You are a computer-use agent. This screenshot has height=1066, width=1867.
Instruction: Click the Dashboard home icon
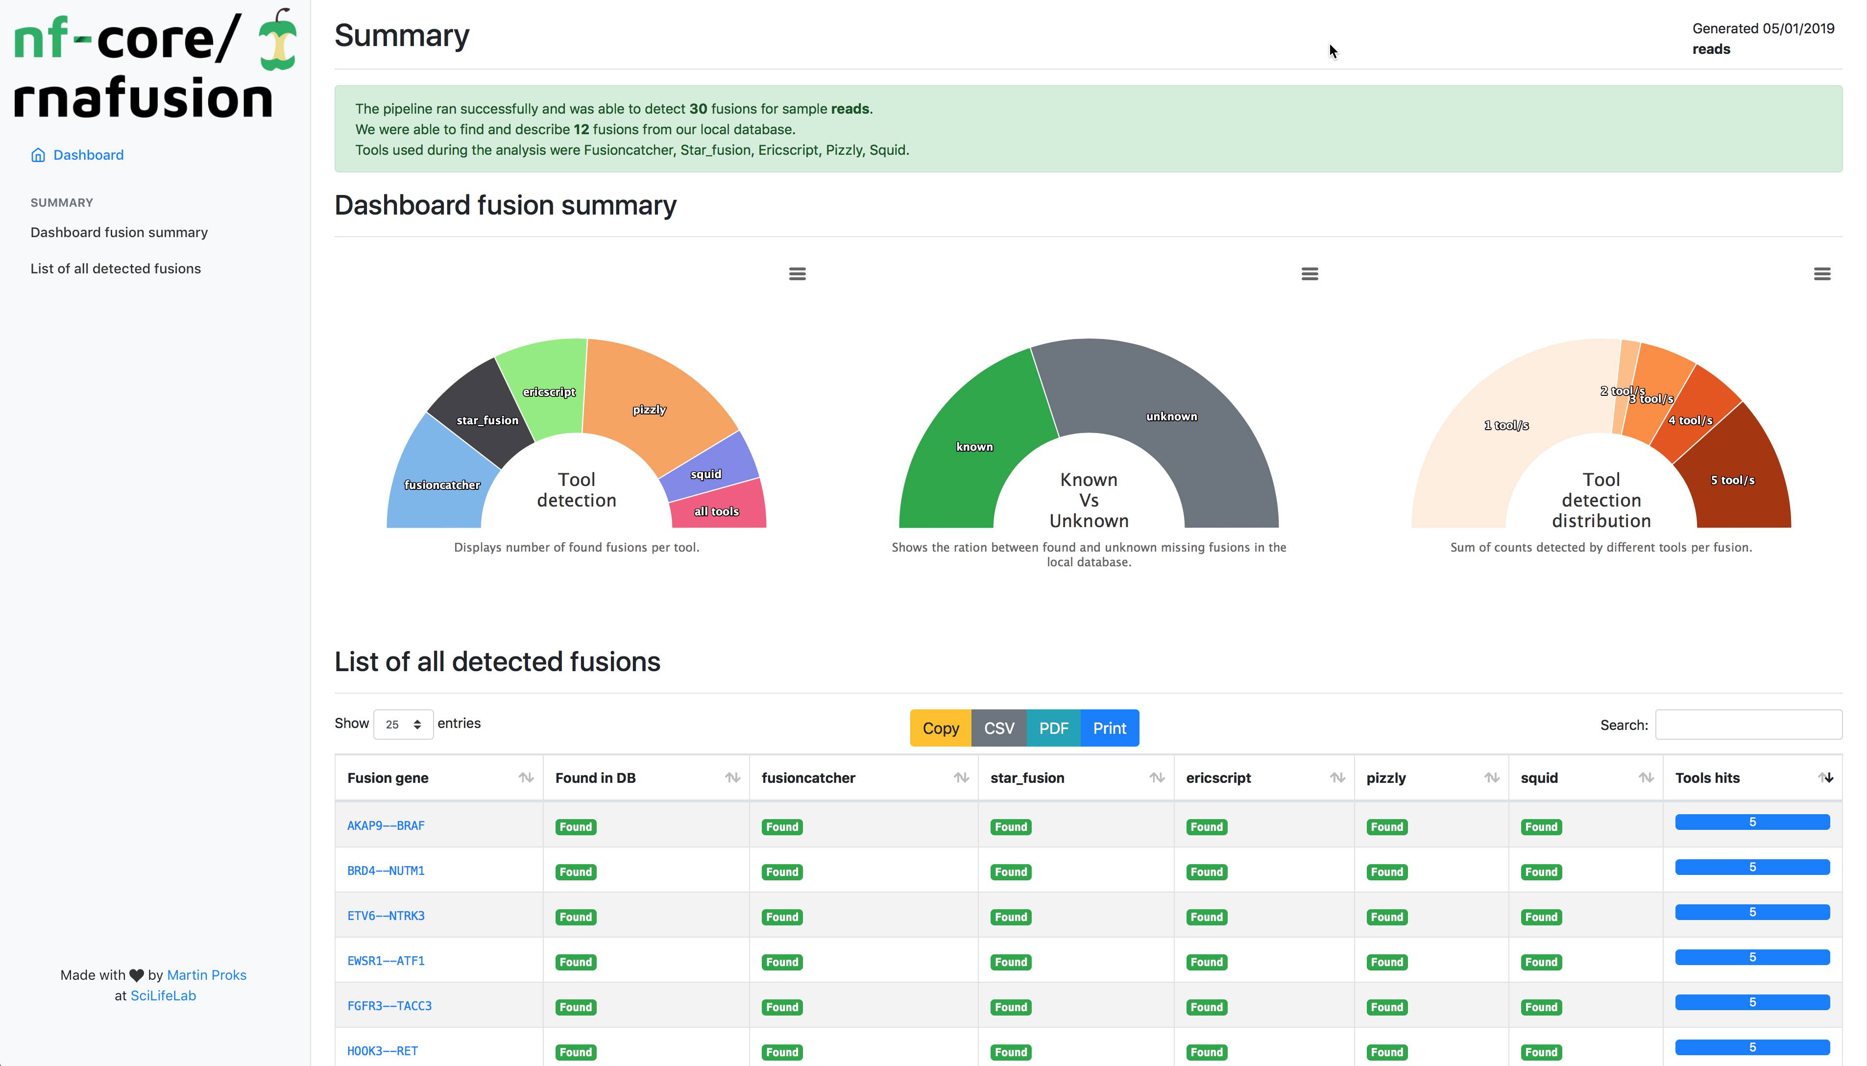tap(38, 155)
